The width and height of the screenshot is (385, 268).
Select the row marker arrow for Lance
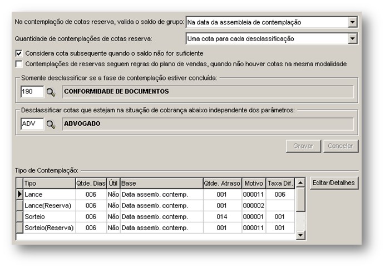(19, 195)
